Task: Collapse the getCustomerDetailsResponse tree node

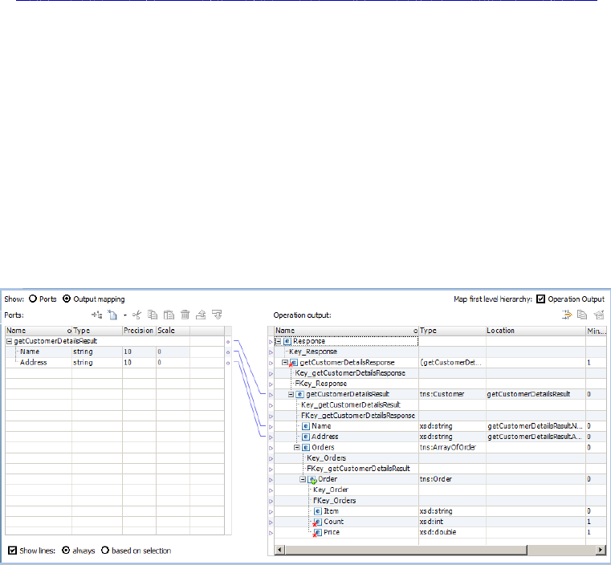Action: coord(284,362)
